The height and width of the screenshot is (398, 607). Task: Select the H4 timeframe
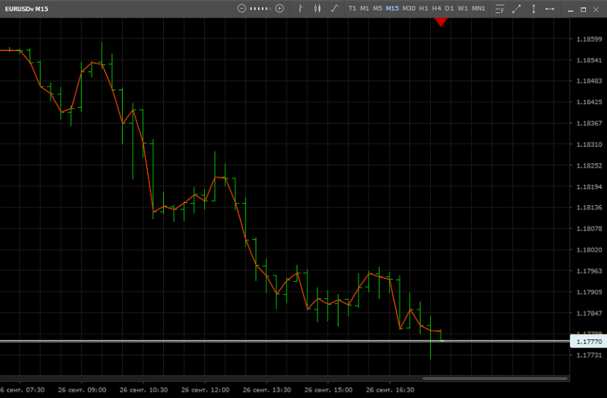pos(436,9)
